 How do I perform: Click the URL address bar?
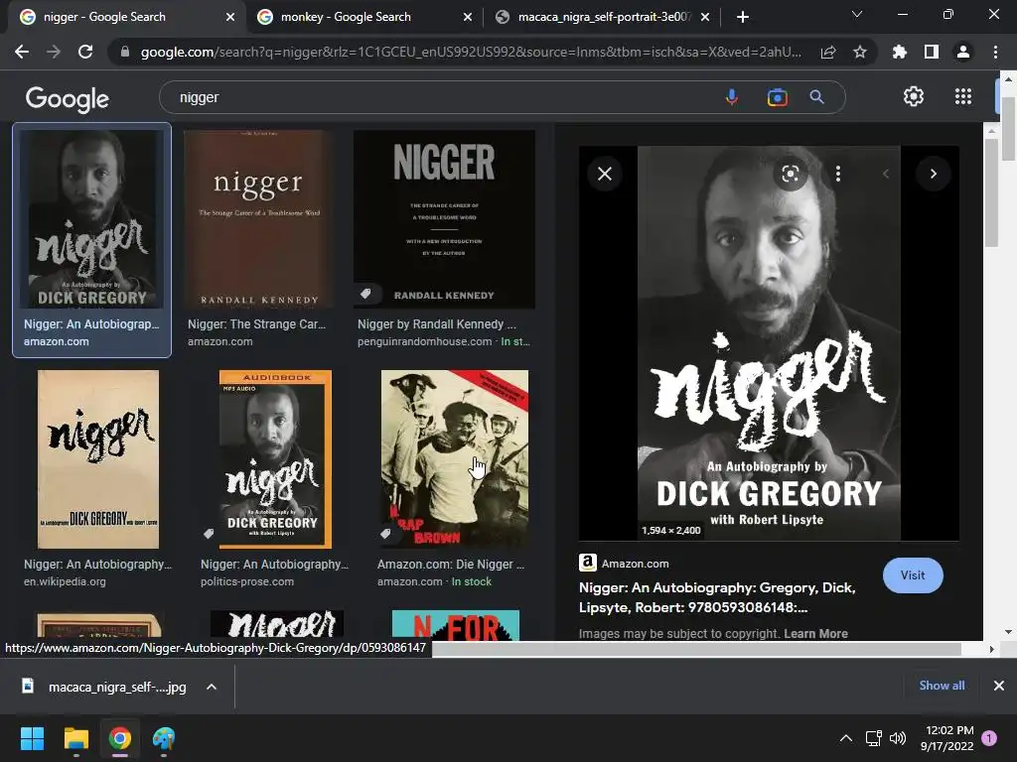point(470,52)
